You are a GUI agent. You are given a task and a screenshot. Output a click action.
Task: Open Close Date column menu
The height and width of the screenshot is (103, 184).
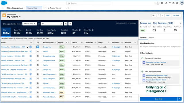[x=95, y=43]
